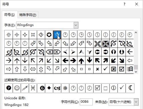Image resolution: width=143 pixels, height=109 pixels.
Task: Pick the recently used empty box symbol
Action: tap(106, 88)
